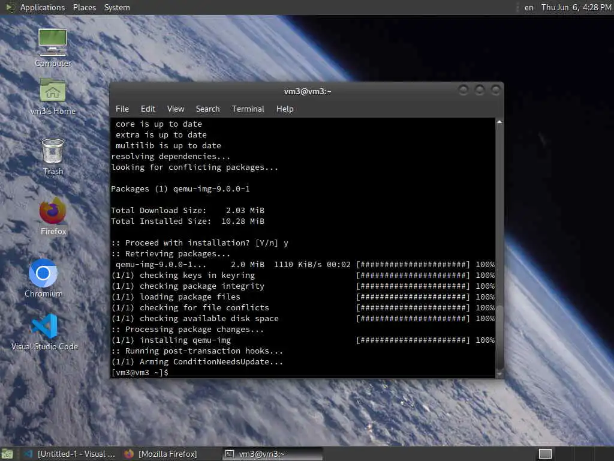Open the Terminal menu in terminal
The height and width of the screenshot is (461, 614).
click(248, 109)
